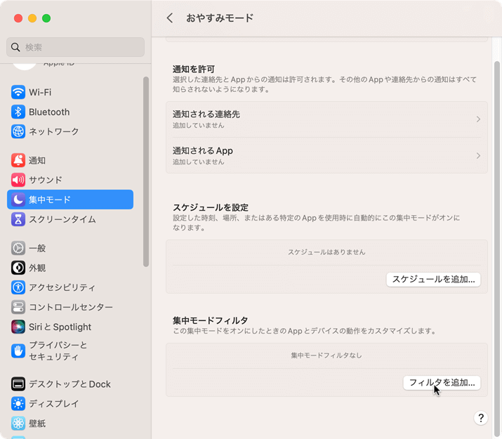Go back using the header chevron

[x=170, y=18]
